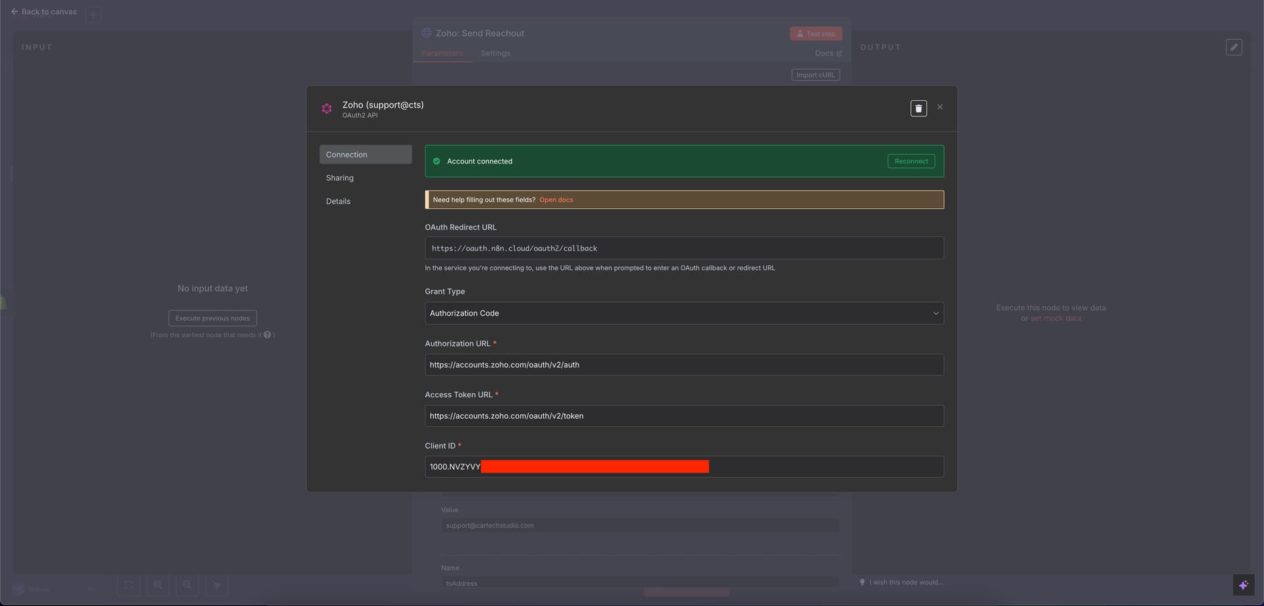Switch to the Sharing tab
1264x606 pixels.
[340, 178]
